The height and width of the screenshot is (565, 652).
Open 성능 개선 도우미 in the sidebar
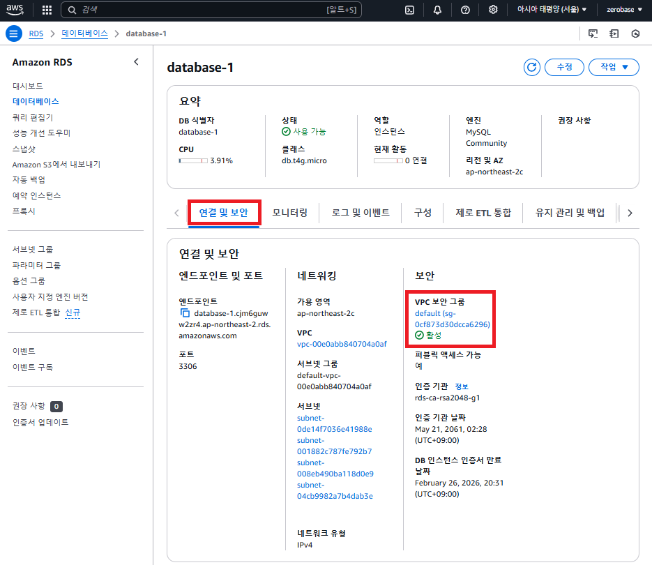pyautogui.click(x=42, y=133)
